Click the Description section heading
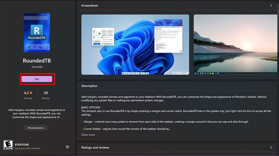The image size is (279, 156). tap(89, 86)
